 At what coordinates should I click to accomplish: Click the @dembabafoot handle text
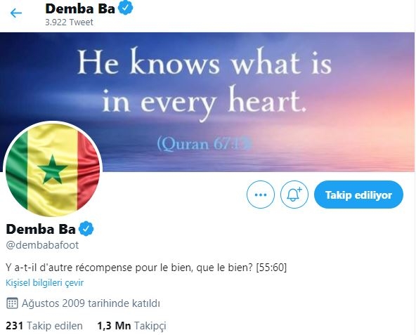(42, 245)
